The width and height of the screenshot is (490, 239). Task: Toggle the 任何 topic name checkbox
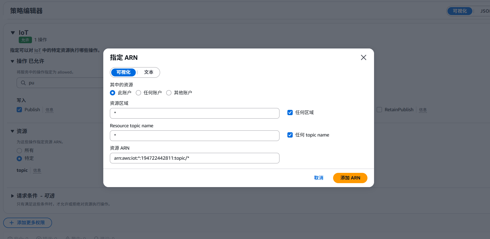tap(290, 135)
